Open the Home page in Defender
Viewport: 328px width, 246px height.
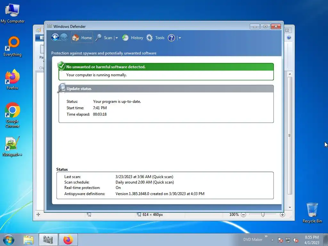(82, 38)
